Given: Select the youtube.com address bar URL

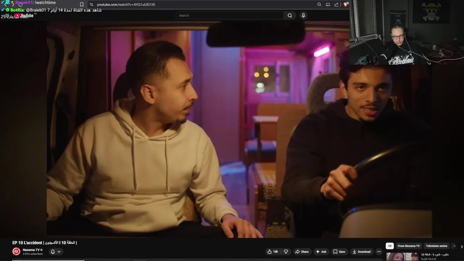Looking at the screenshot, I should 126,4.
